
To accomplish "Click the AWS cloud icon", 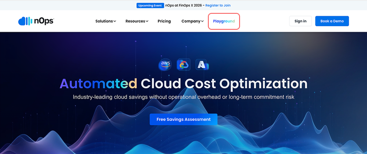I will pos(165,64).
